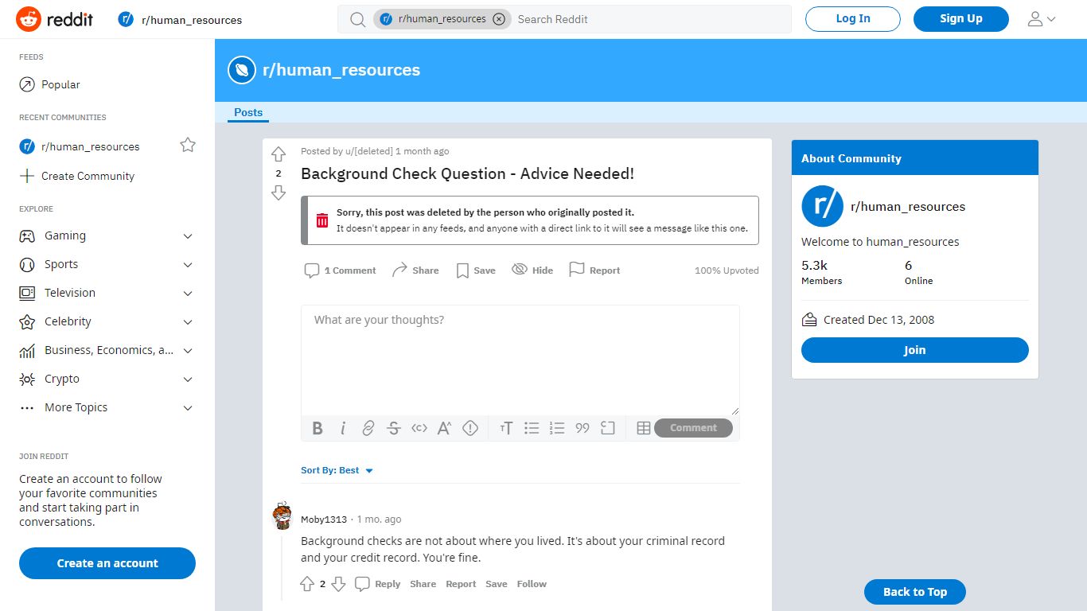
Task: Select the Posts tab
Action: [248, 113]
